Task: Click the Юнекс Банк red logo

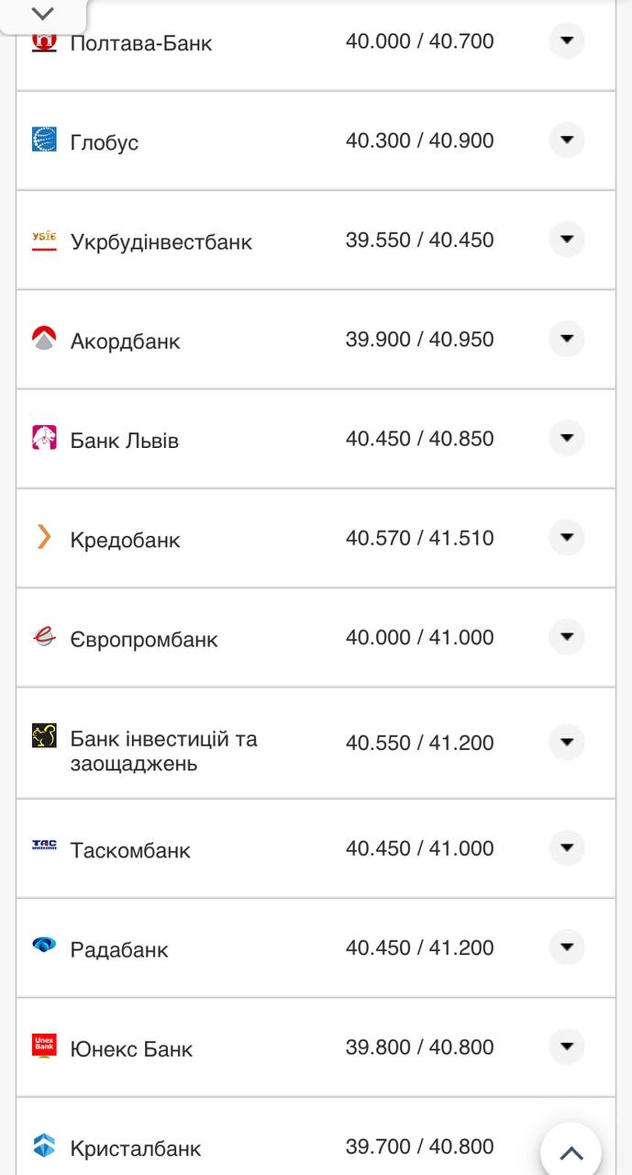Action: pos(44,1046)
